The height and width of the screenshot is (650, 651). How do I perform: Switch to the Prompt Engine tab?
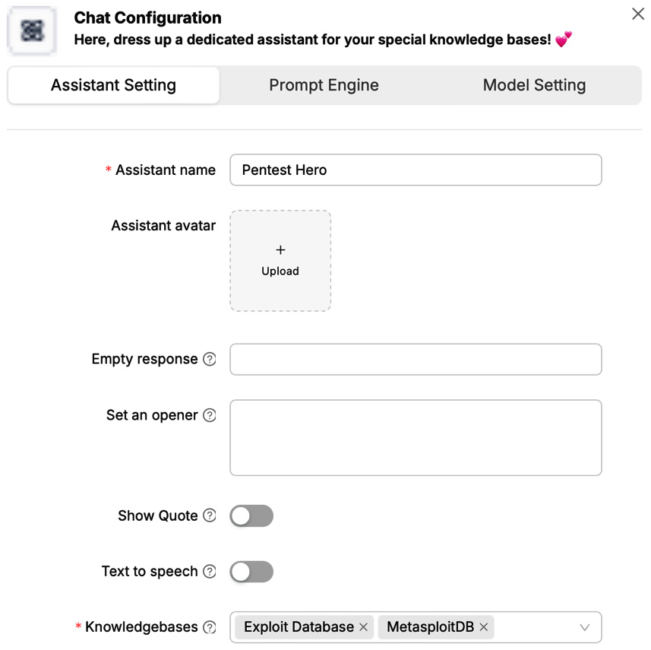(x=324, y=85)
